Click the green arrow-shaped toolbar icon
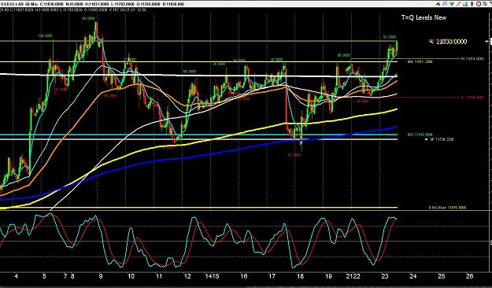This screenshot has height=288, width=492. pyautogui.click(x=452, y=4)
